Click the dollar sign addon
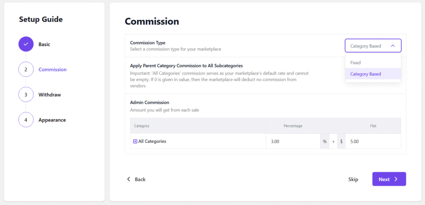 tap(341, 141)
